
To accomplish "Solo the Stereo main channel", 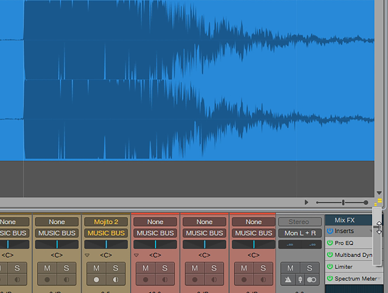I will tap(309, 268).
